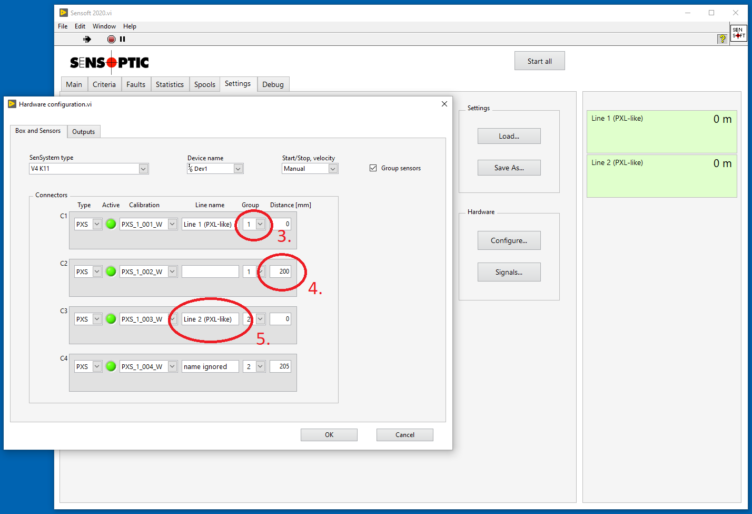Viewport: 752px width, 514px height.
Task: Toggle the C3 Active green LED
Action: (x=111, y=319)
